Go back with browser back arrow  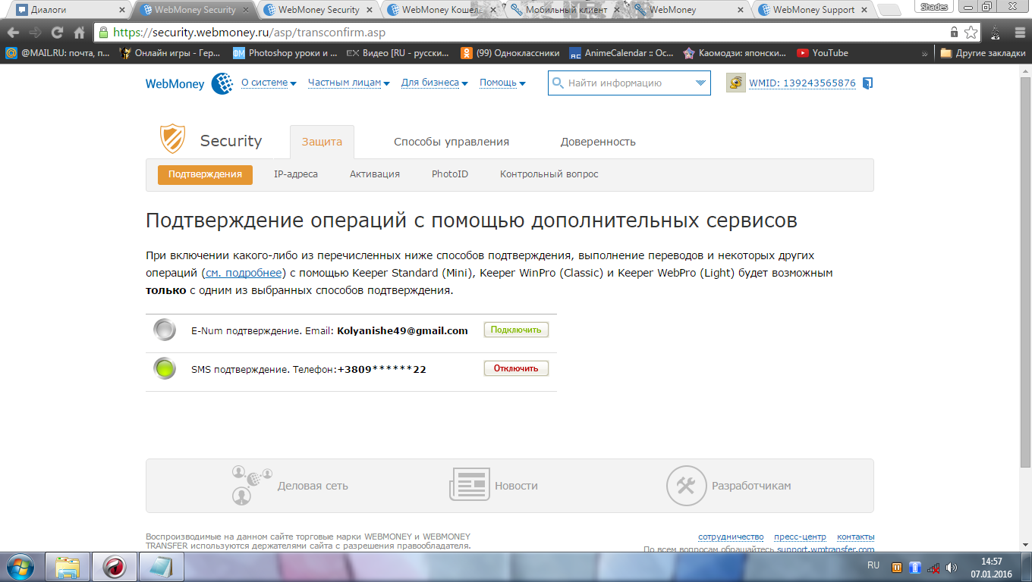[x=14, y=33]
